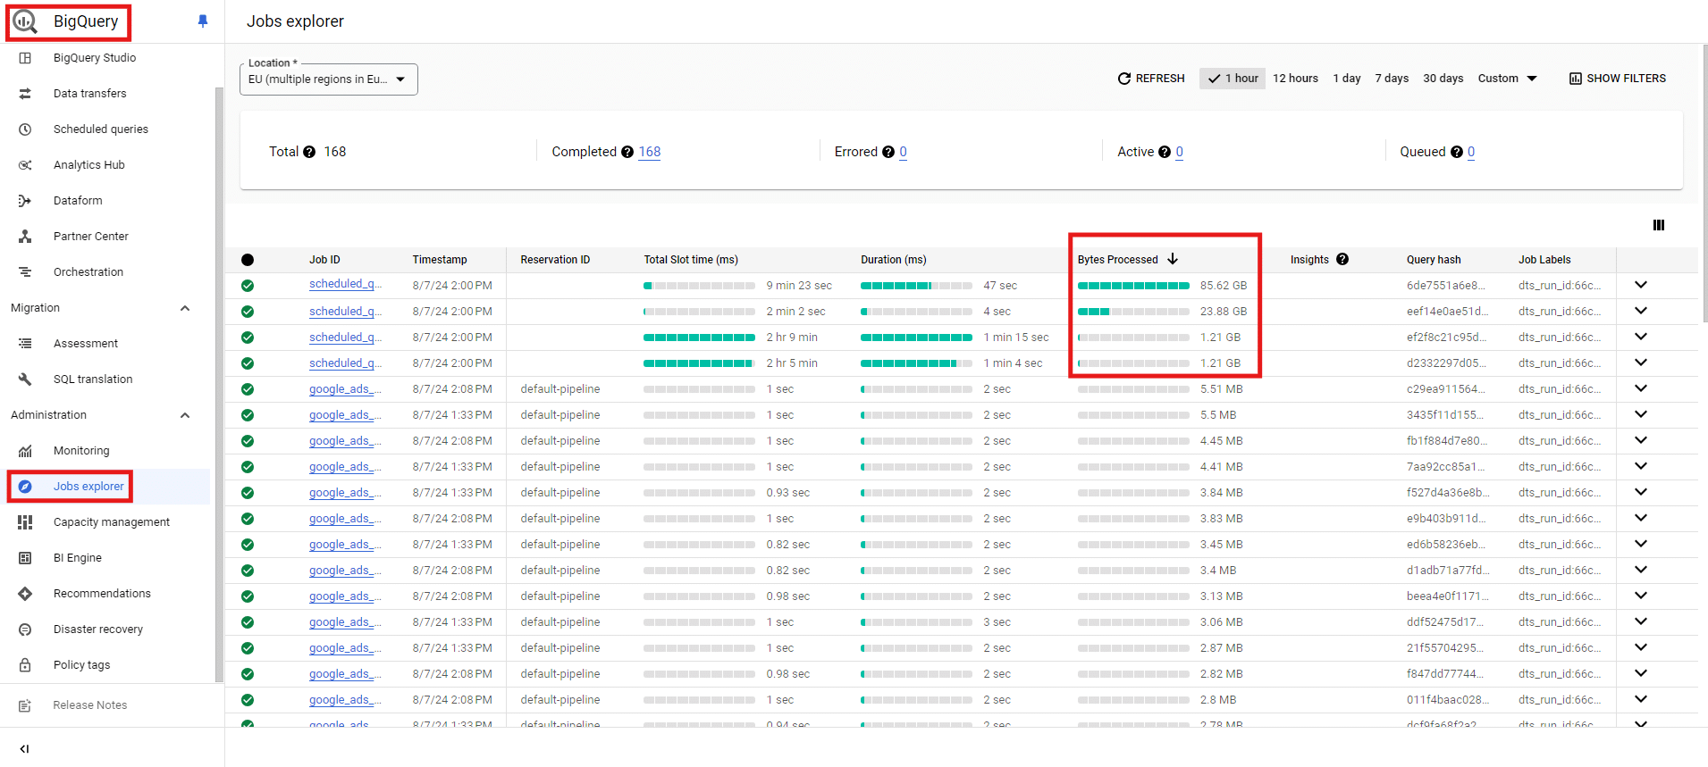
Task: Click bytes bar for 85.62 GB row
Action: (x=1133, y=286)
